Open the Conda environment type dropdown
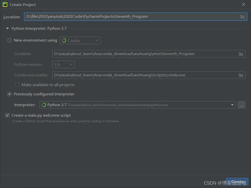The height and width of the screenshot is (188, 251). [x=80, y=41]
